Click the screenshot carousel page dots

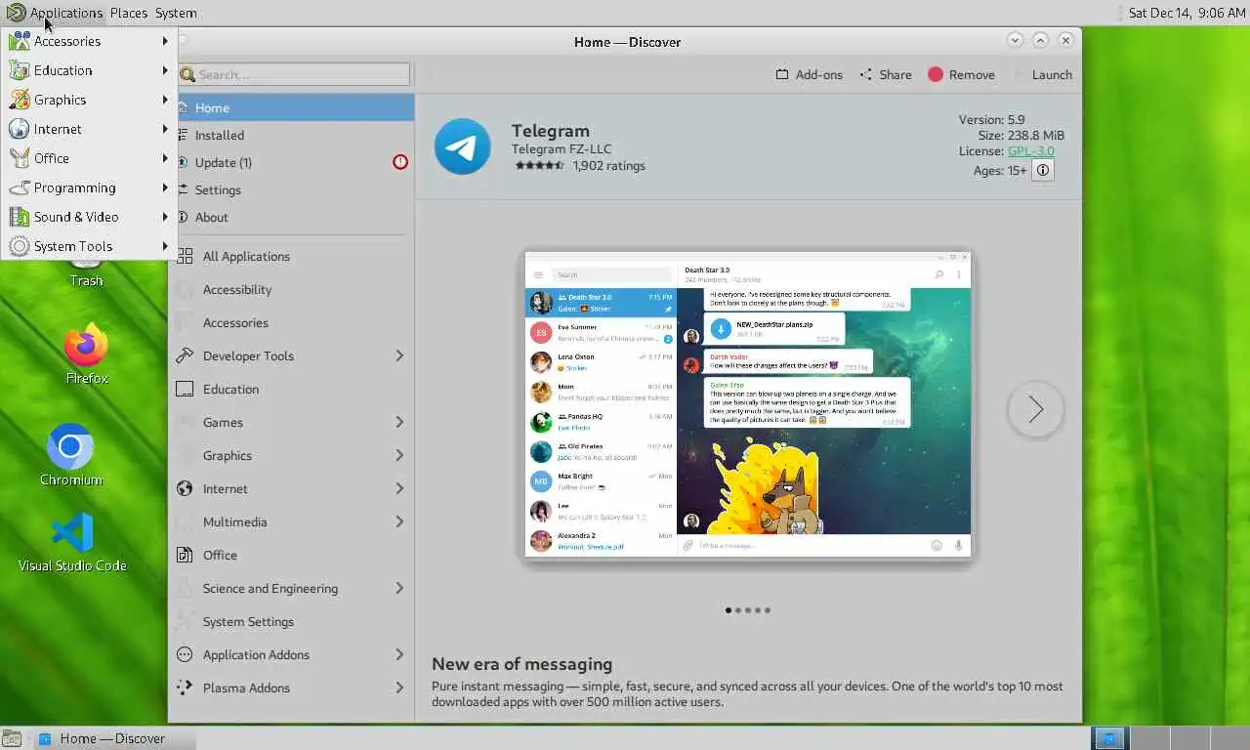748,610
